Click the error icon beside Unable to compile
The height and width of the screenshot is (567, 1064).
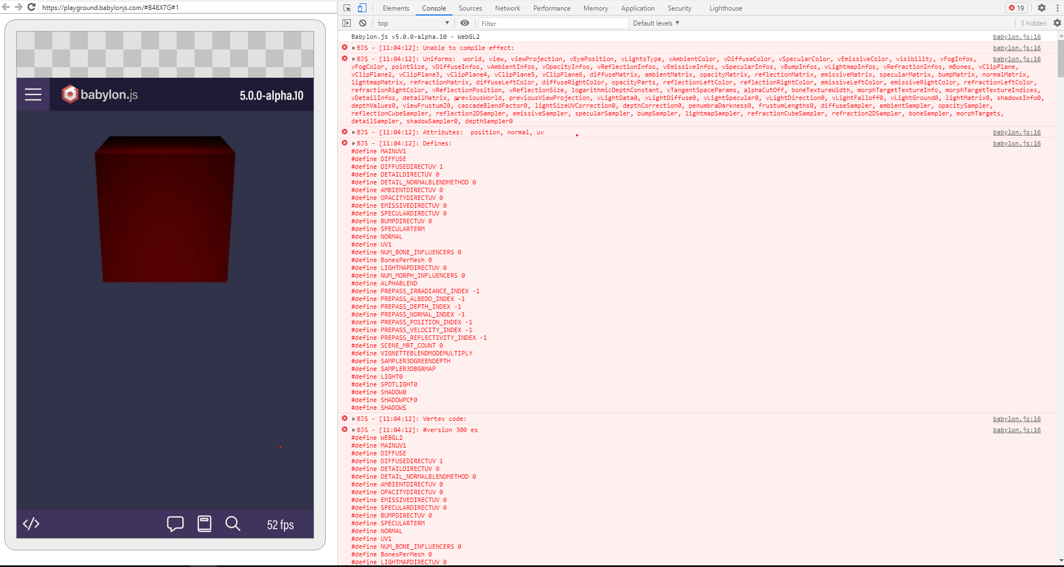pos(345,47)
